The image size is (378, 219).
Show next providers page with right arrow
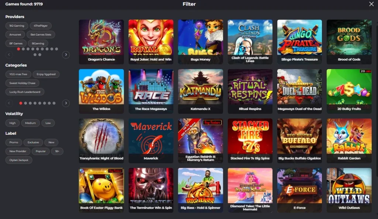pyautogui.click(x=66, y=55)
